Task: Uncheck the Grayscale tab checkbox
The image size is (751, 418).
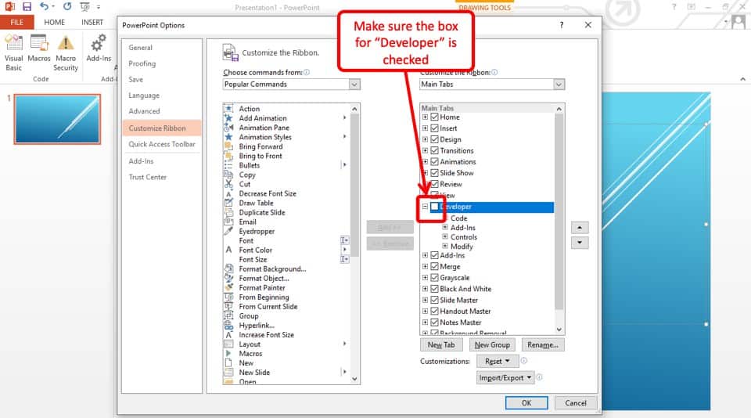Action: click(x=434, y=278)
